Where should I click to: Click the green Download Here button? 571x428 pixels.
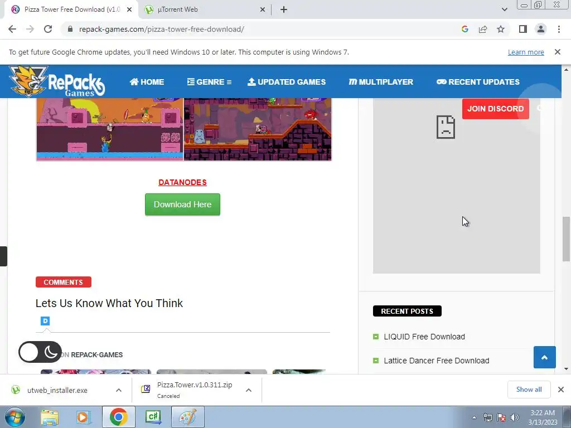182,205
